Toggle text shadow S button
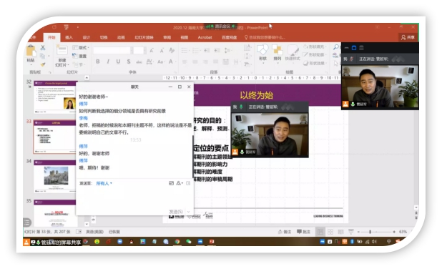This screenshot has width=442, height=269. 129,62
